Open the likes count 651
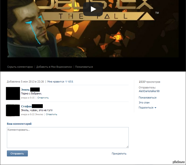Image resolution: width=186 pixels, height=165 pixels. click(x=71, y=82)
